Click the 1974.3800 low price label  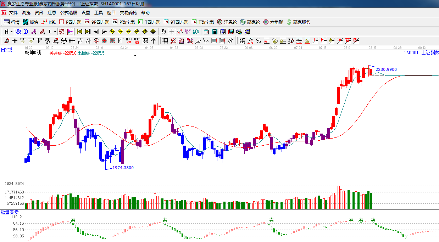pyautogui.click(x=123, y=168)
